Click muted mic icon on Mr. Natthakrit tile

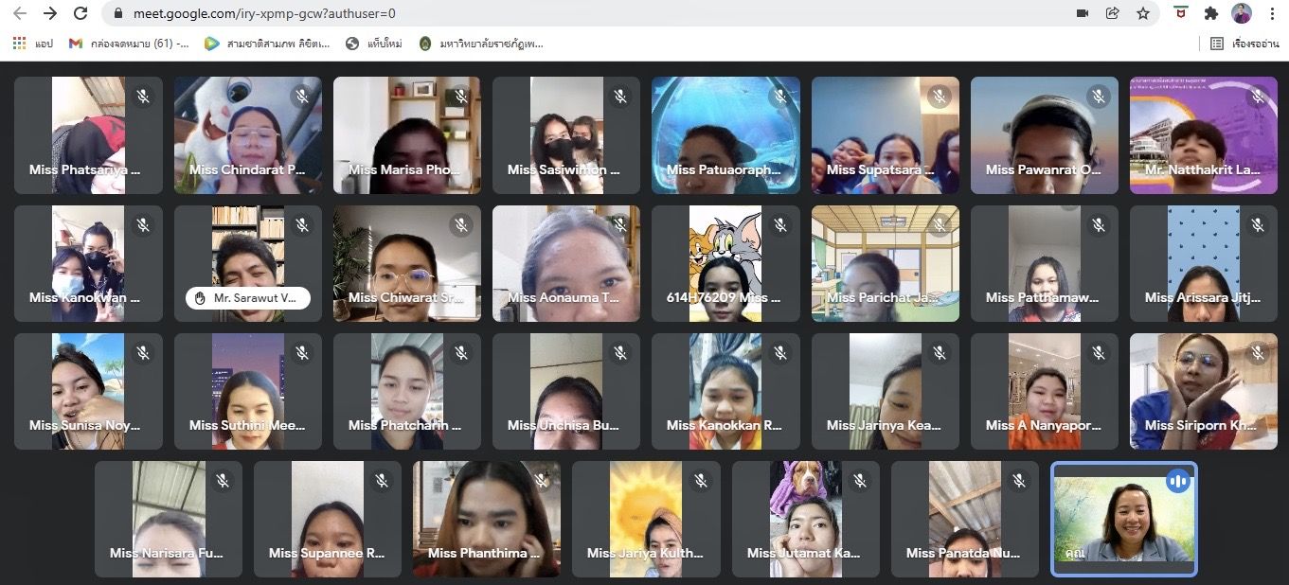click(x=1258, y=97)
